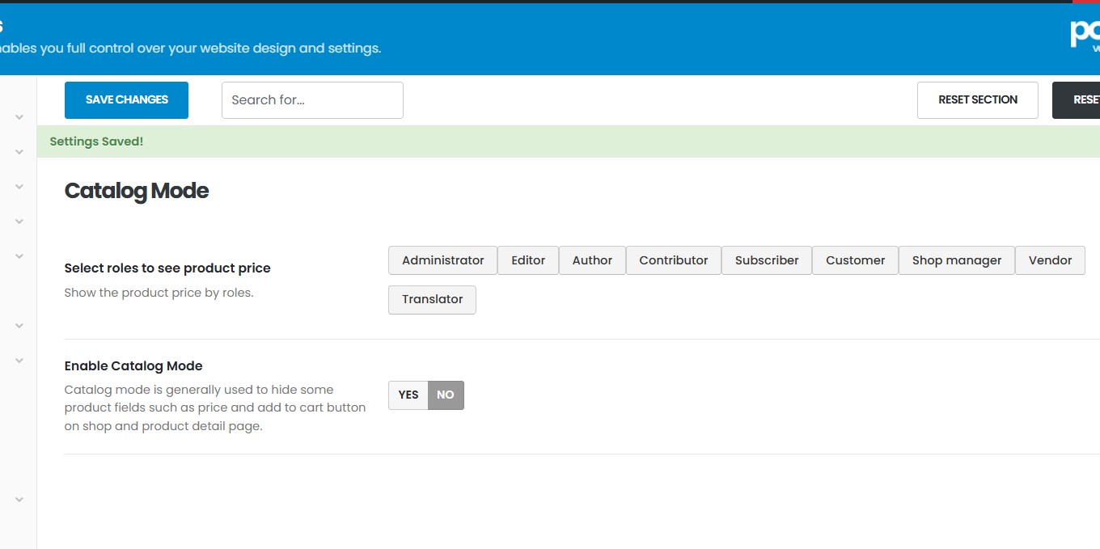Toggle the Shop manager role
The image size is (1100, 549).
pos(956,260)
